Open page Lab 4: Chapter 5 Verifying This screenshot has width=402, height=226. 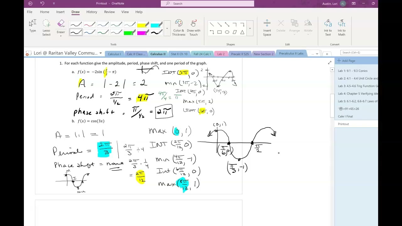[x=358, y=94]
